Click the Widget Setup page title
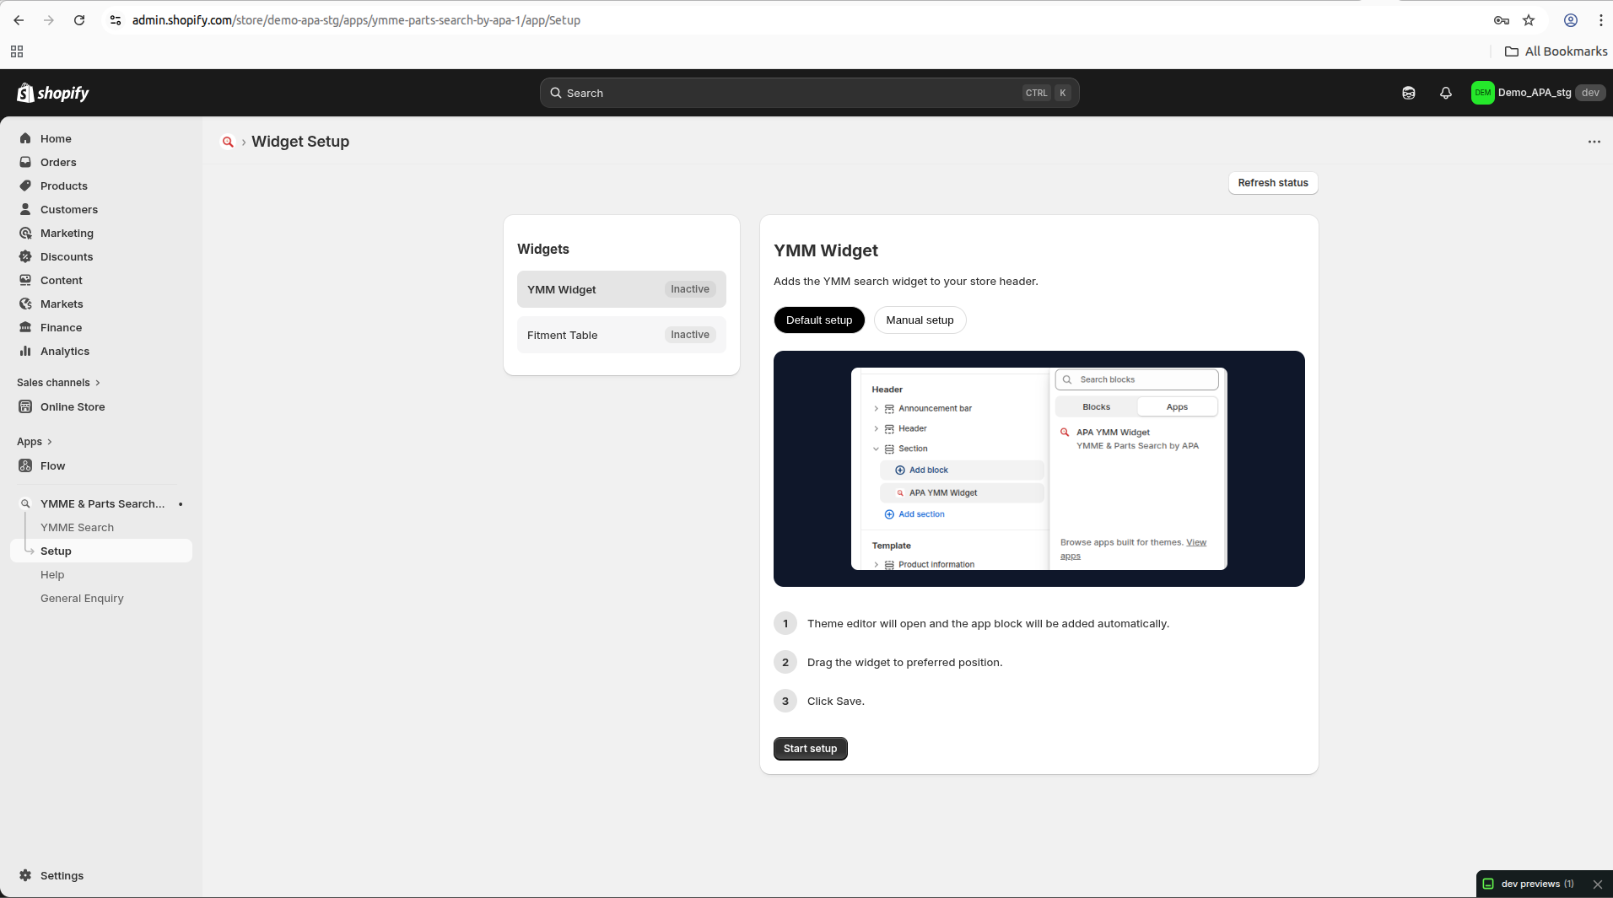1613x898 pixels. coord(300,142)
